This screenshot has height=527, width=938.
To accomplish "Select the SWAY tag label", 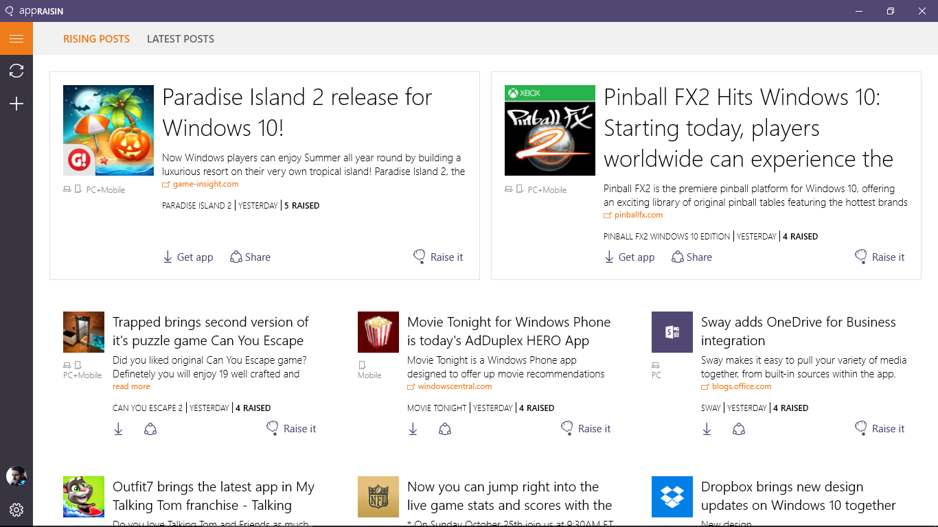I will pos(711,408).
